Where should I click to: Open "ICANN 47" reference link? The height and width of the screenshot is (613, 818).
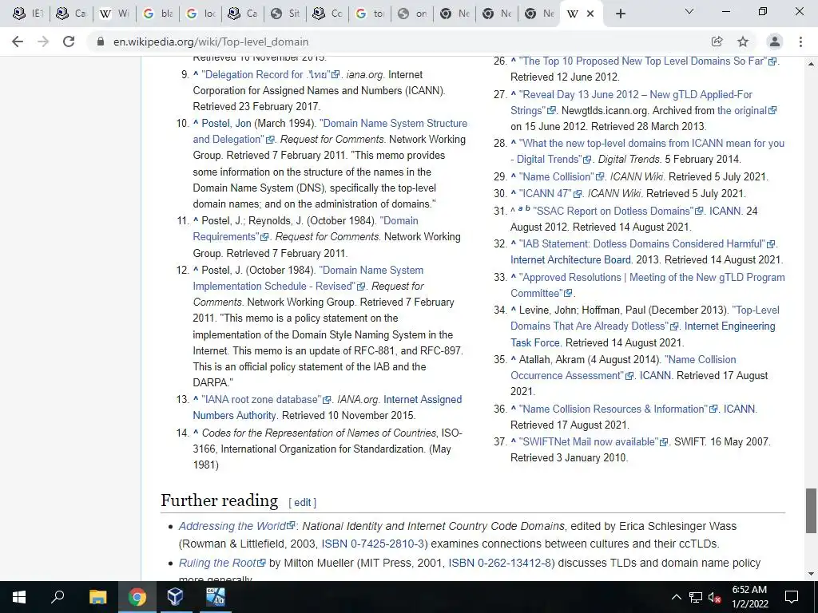pyautogui.click(x=550, y=193)
